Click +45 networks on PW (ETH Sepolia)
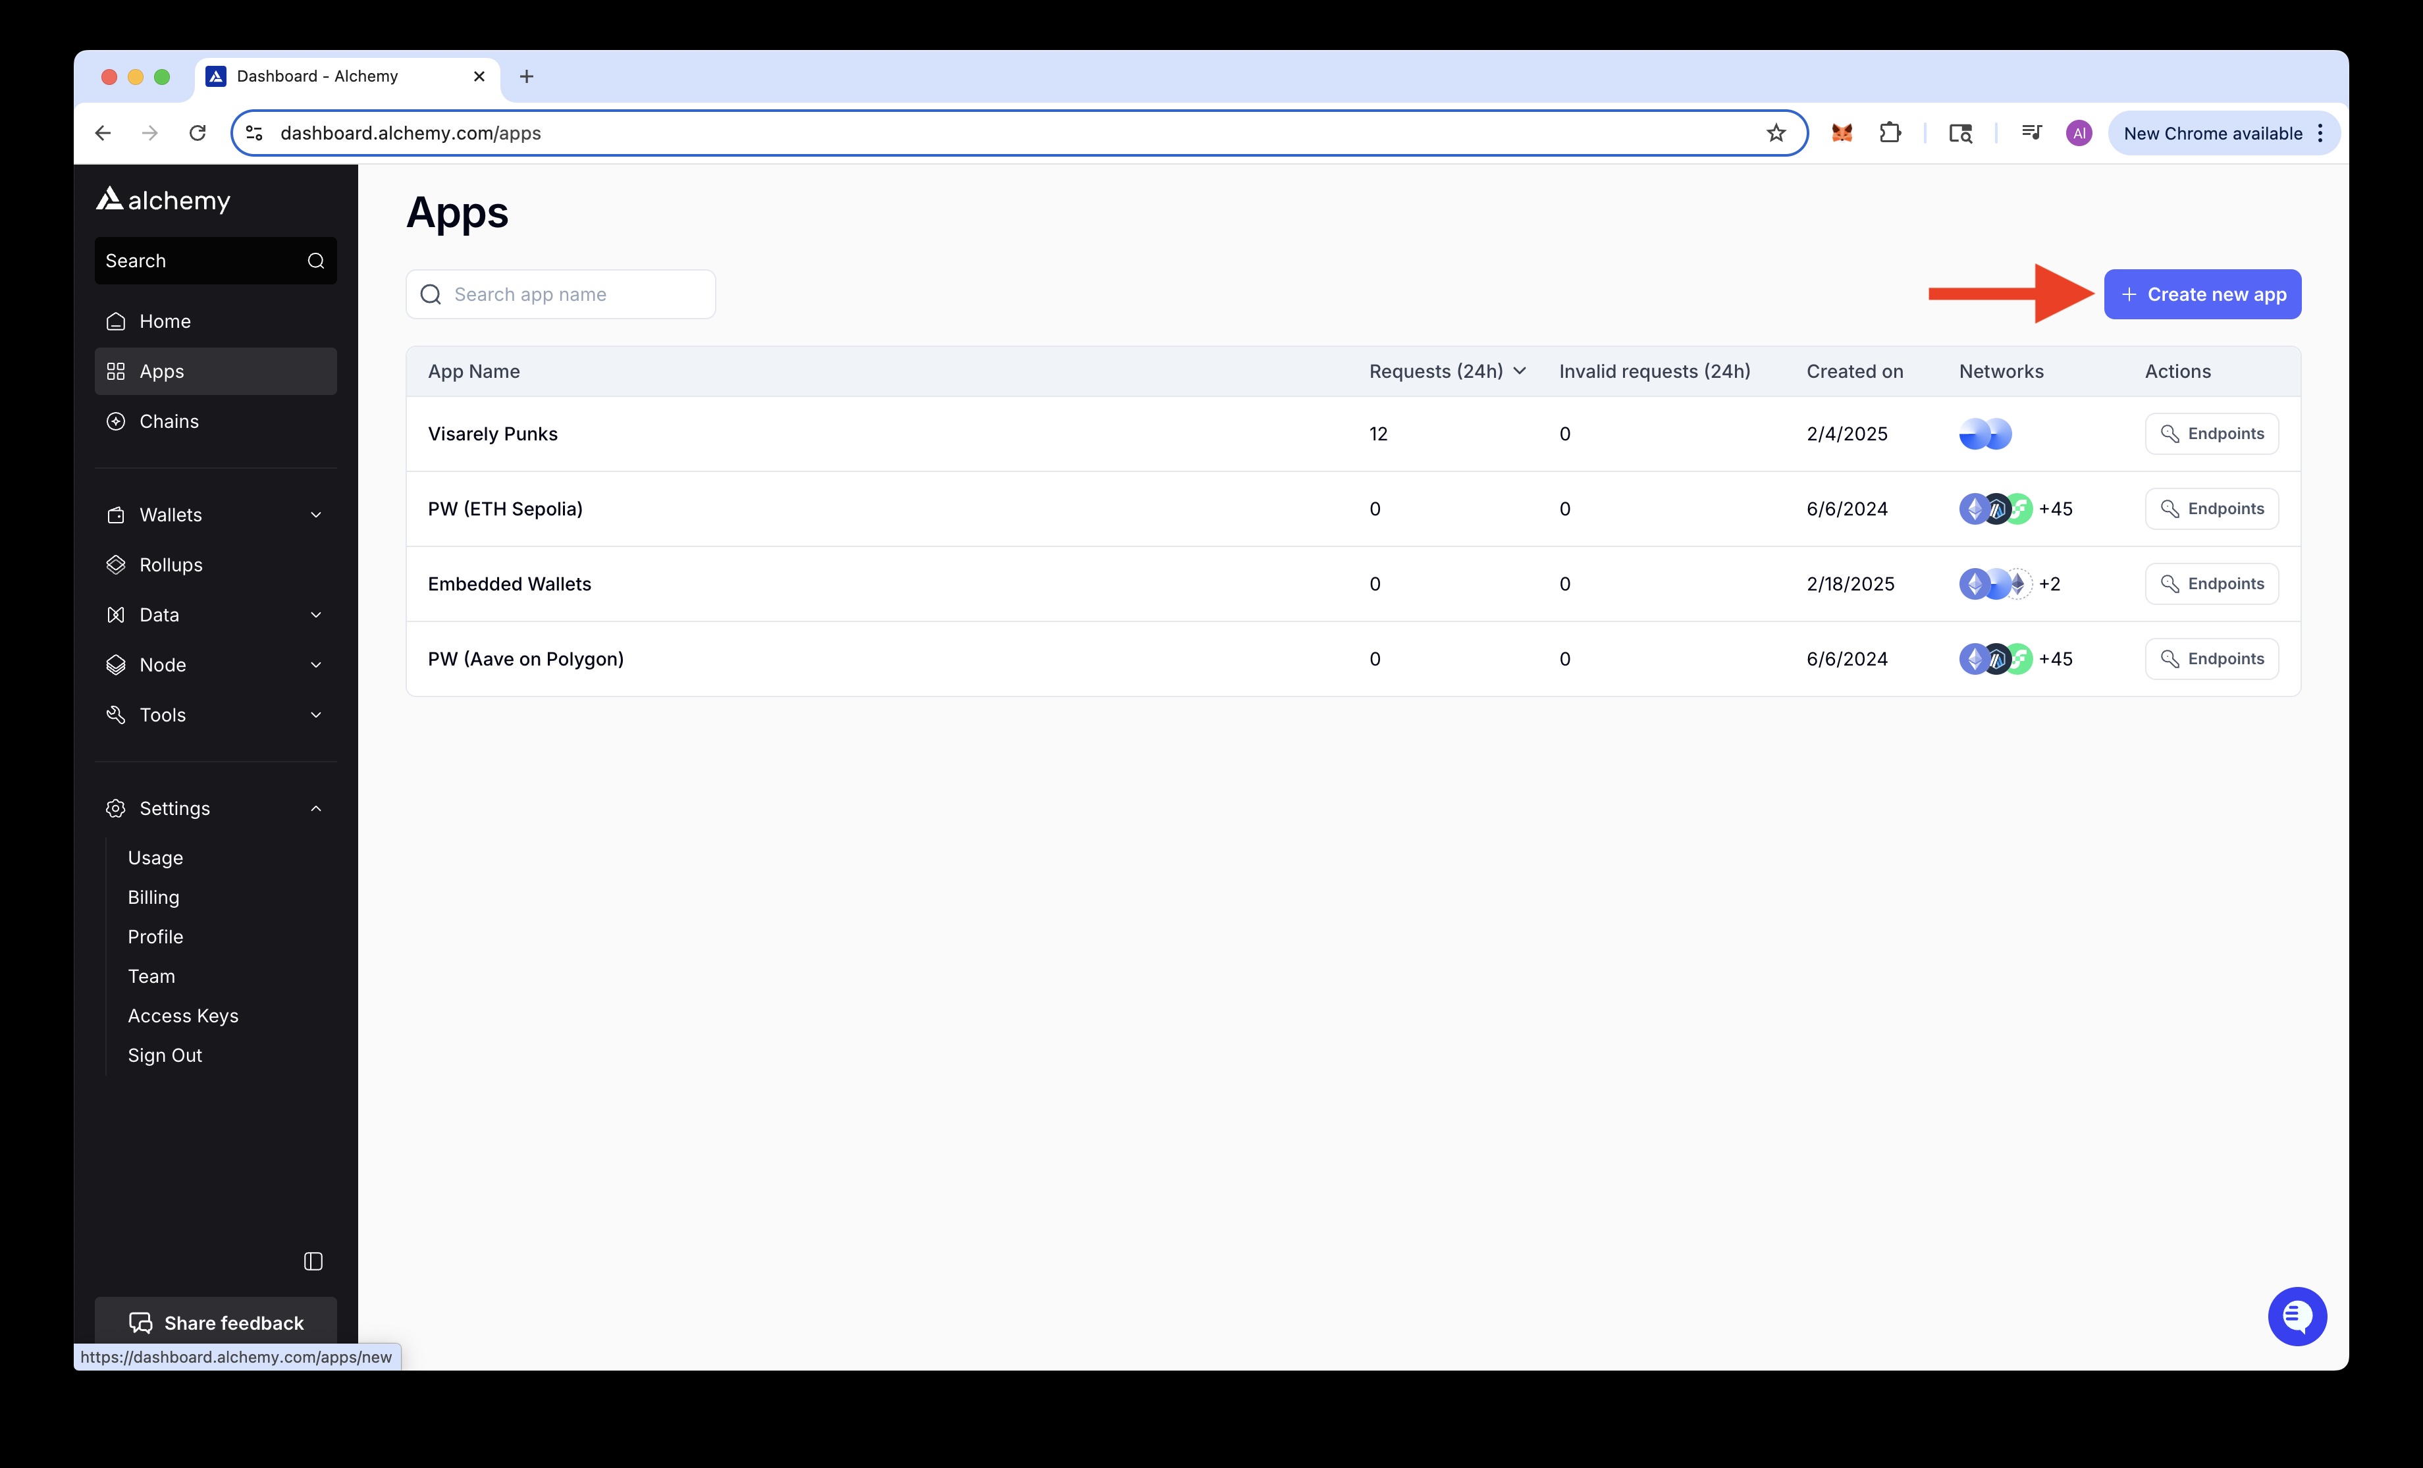This screenshot has width=2423, height=1468. (x=2055, y=508)
